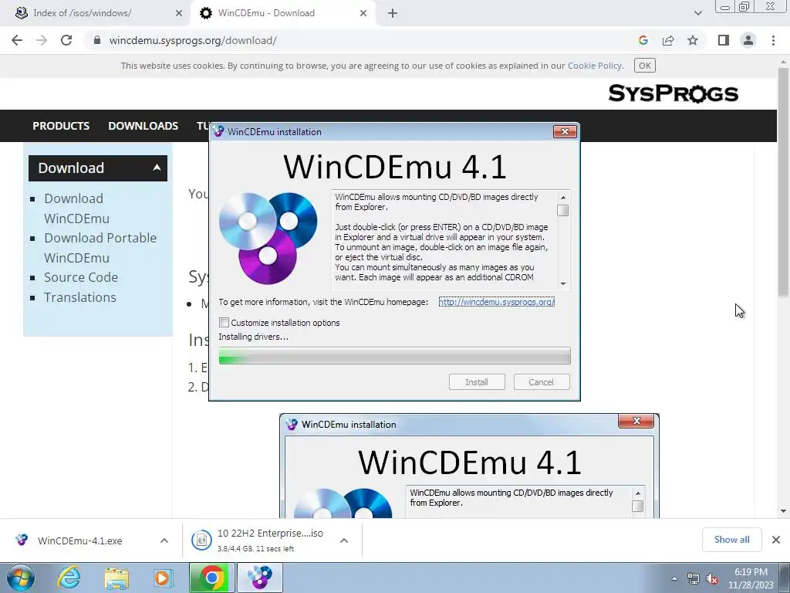Click the SysProgs logo

click(673, 93)
